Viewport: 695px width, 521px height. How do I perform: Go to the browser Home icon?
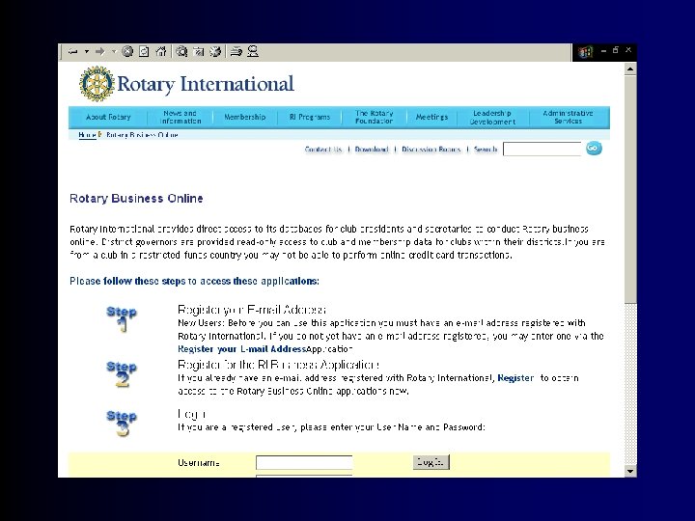click(x=161, y=52)
